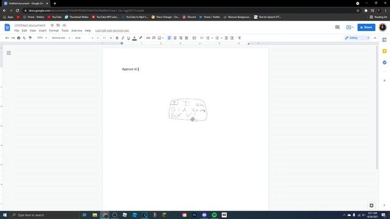Open the Arial font dropdown
Viewport: 390px width, 219px height.
[84, 38]
